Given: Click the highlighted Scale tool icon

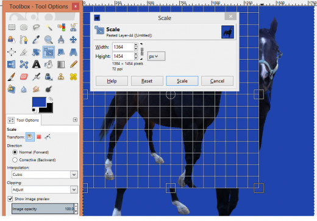Looking at the screenshot, I should [49, 52].
